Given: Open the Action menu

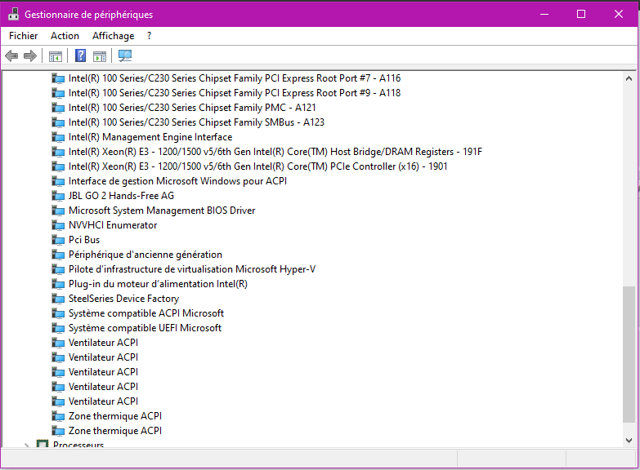Looking at the screenshot, I should [x=65, y=36].
